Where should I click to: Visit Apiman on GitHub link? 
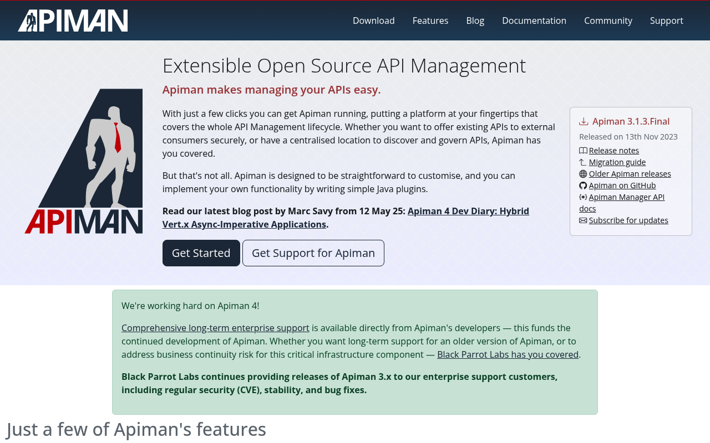pos(622,186)
